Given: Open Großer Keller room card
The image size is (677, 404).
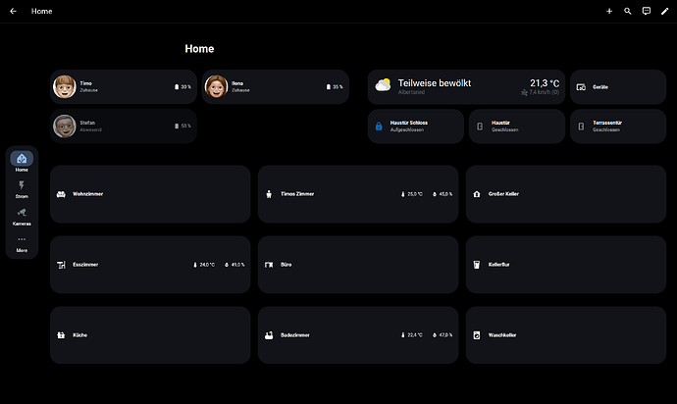Looking at the screenshot, I should click(566, 194).
